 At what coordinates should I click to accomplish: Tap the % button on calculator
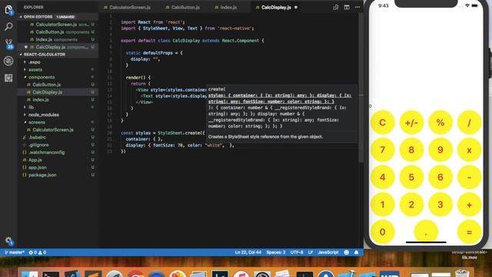tap(440, 122)
